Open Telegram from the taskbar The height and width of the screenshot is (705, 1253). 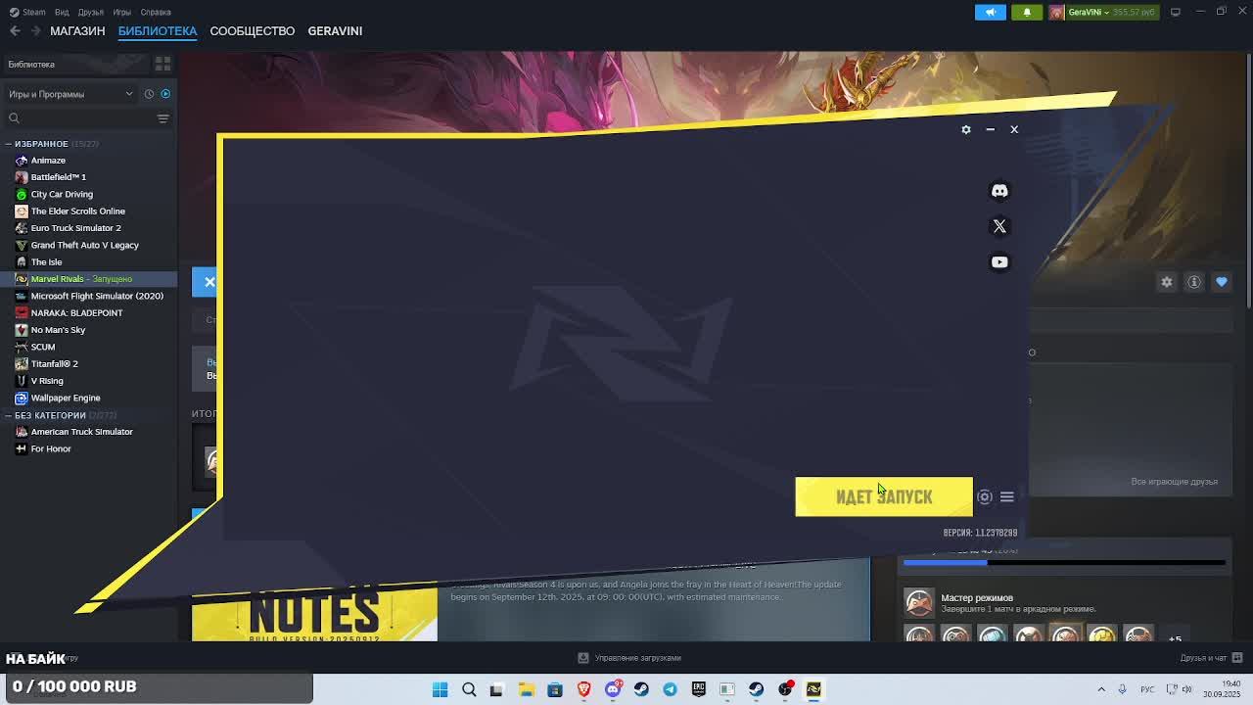coord(670,689)
